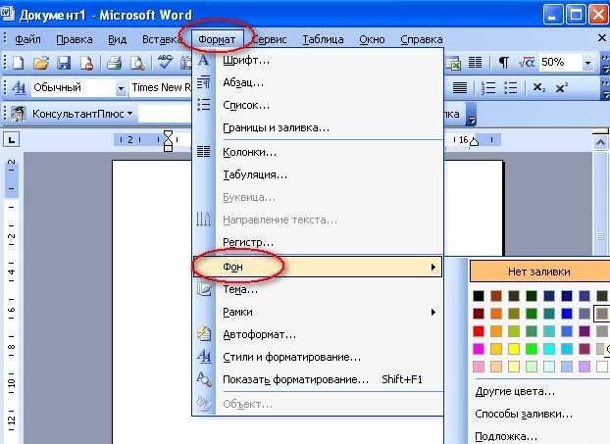Click the numbered list icon
Screen dimensions: 610x444
pyautogui.click(x=487, y=87)
